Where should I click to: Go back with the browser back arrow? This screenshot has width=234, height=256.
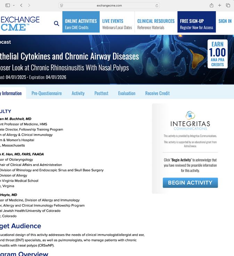click(x=21, y=6)
